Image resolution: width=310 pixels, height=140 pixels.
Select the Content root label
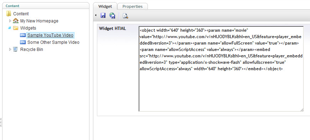[21, 14]
